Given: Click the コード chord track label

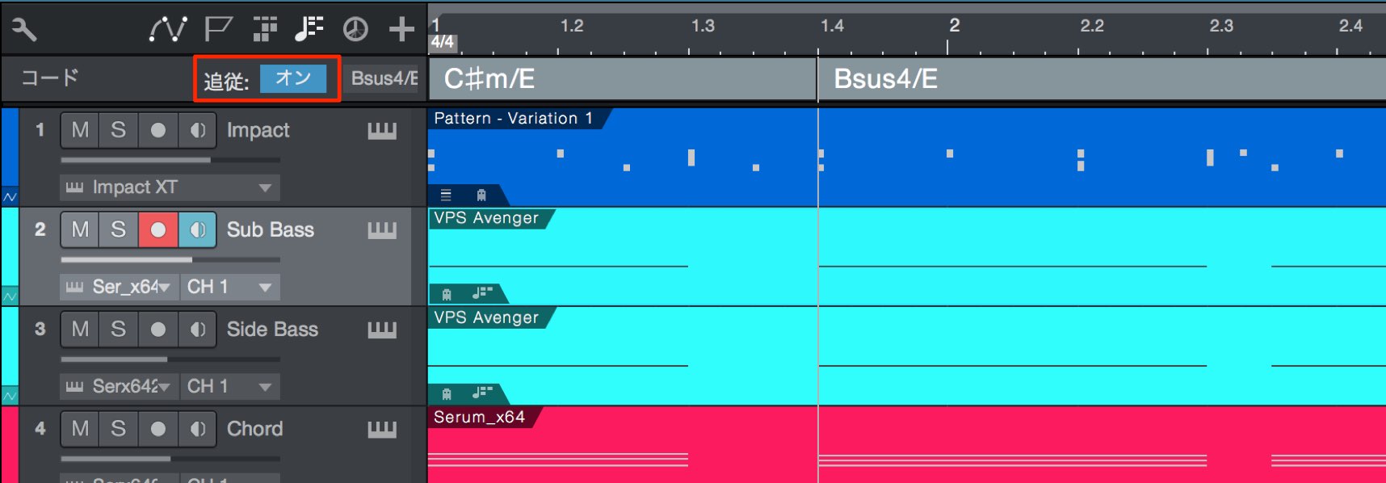Looking at the screenshot, I should tap(50, 78).
